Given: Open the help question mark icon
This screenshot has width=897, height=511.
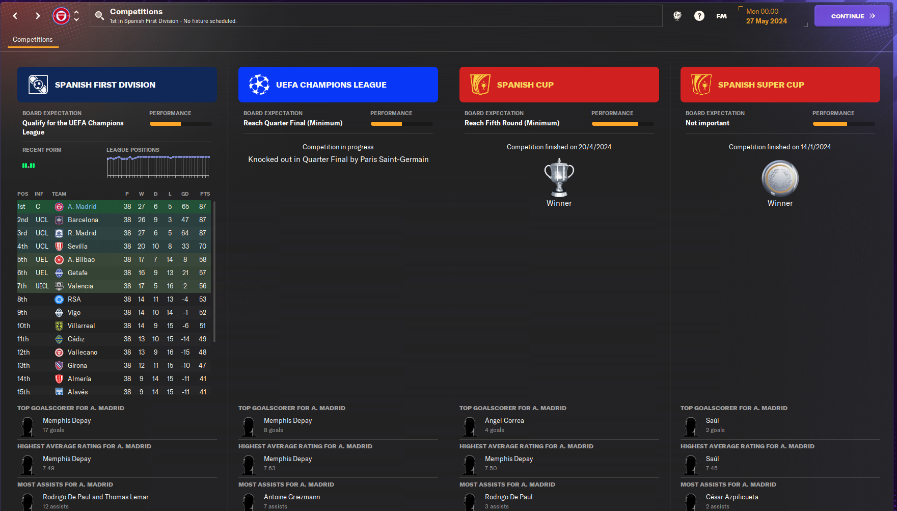Looking at the screenshot, I should click(699, 16).
